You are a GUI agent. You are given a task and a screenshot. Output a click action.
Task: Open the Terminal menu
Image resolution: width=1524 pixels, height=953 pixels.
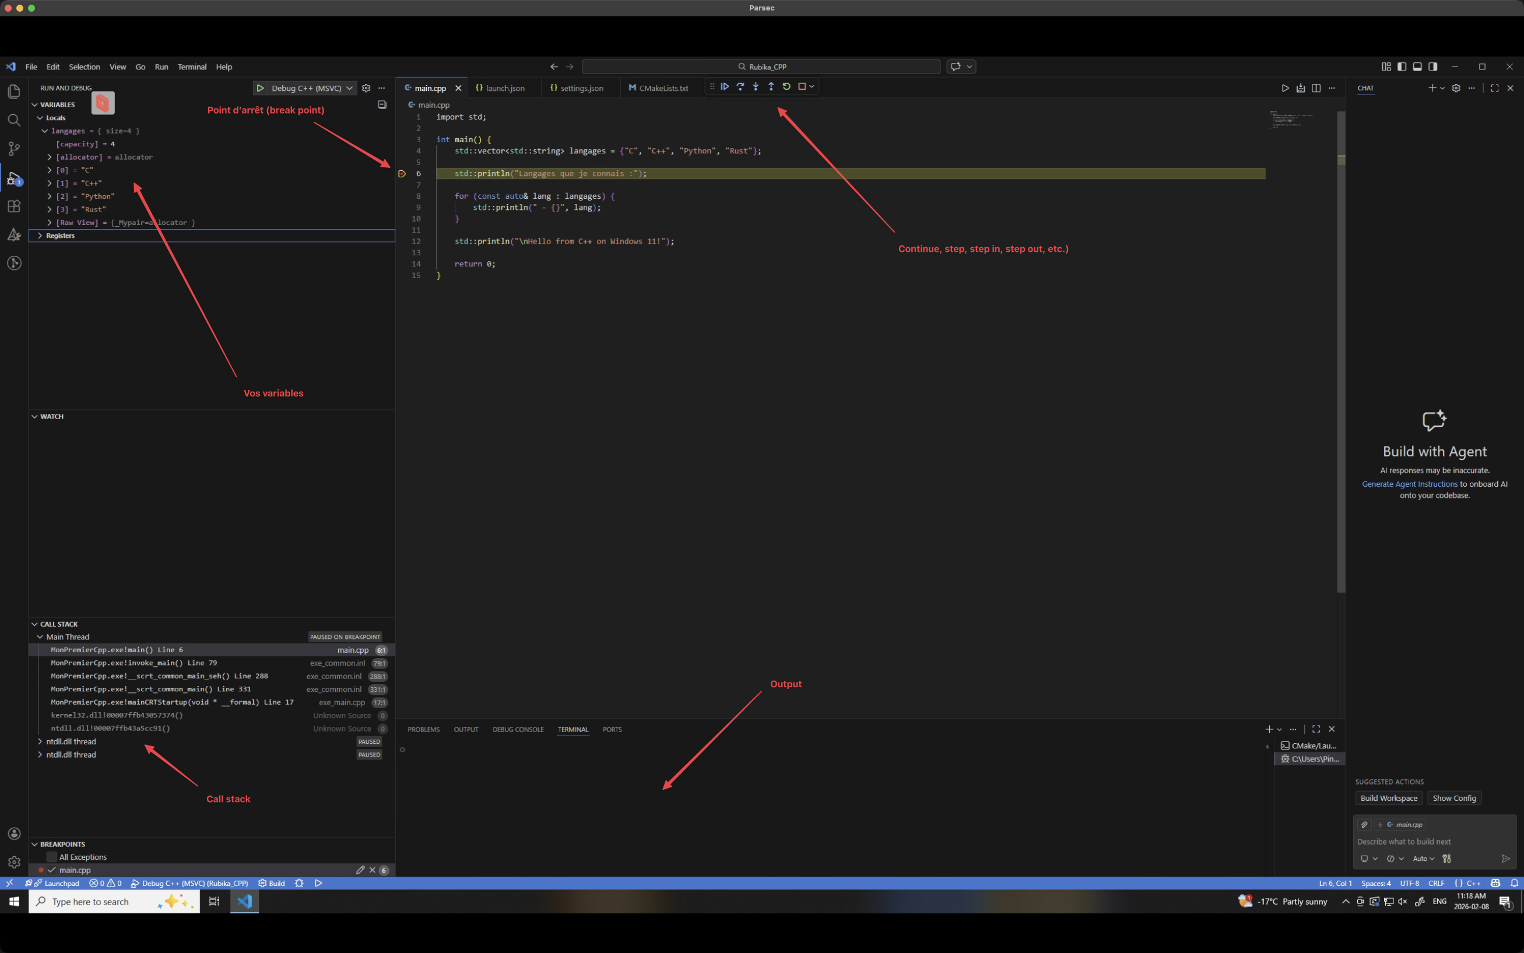[192, 67]
